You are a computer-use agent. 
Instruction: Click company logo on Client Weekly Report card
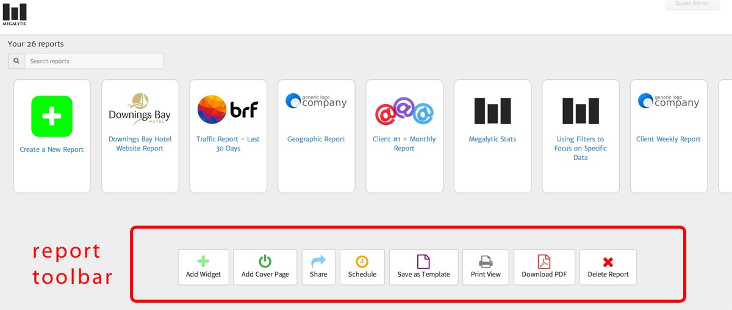click(x=669, y=100)
